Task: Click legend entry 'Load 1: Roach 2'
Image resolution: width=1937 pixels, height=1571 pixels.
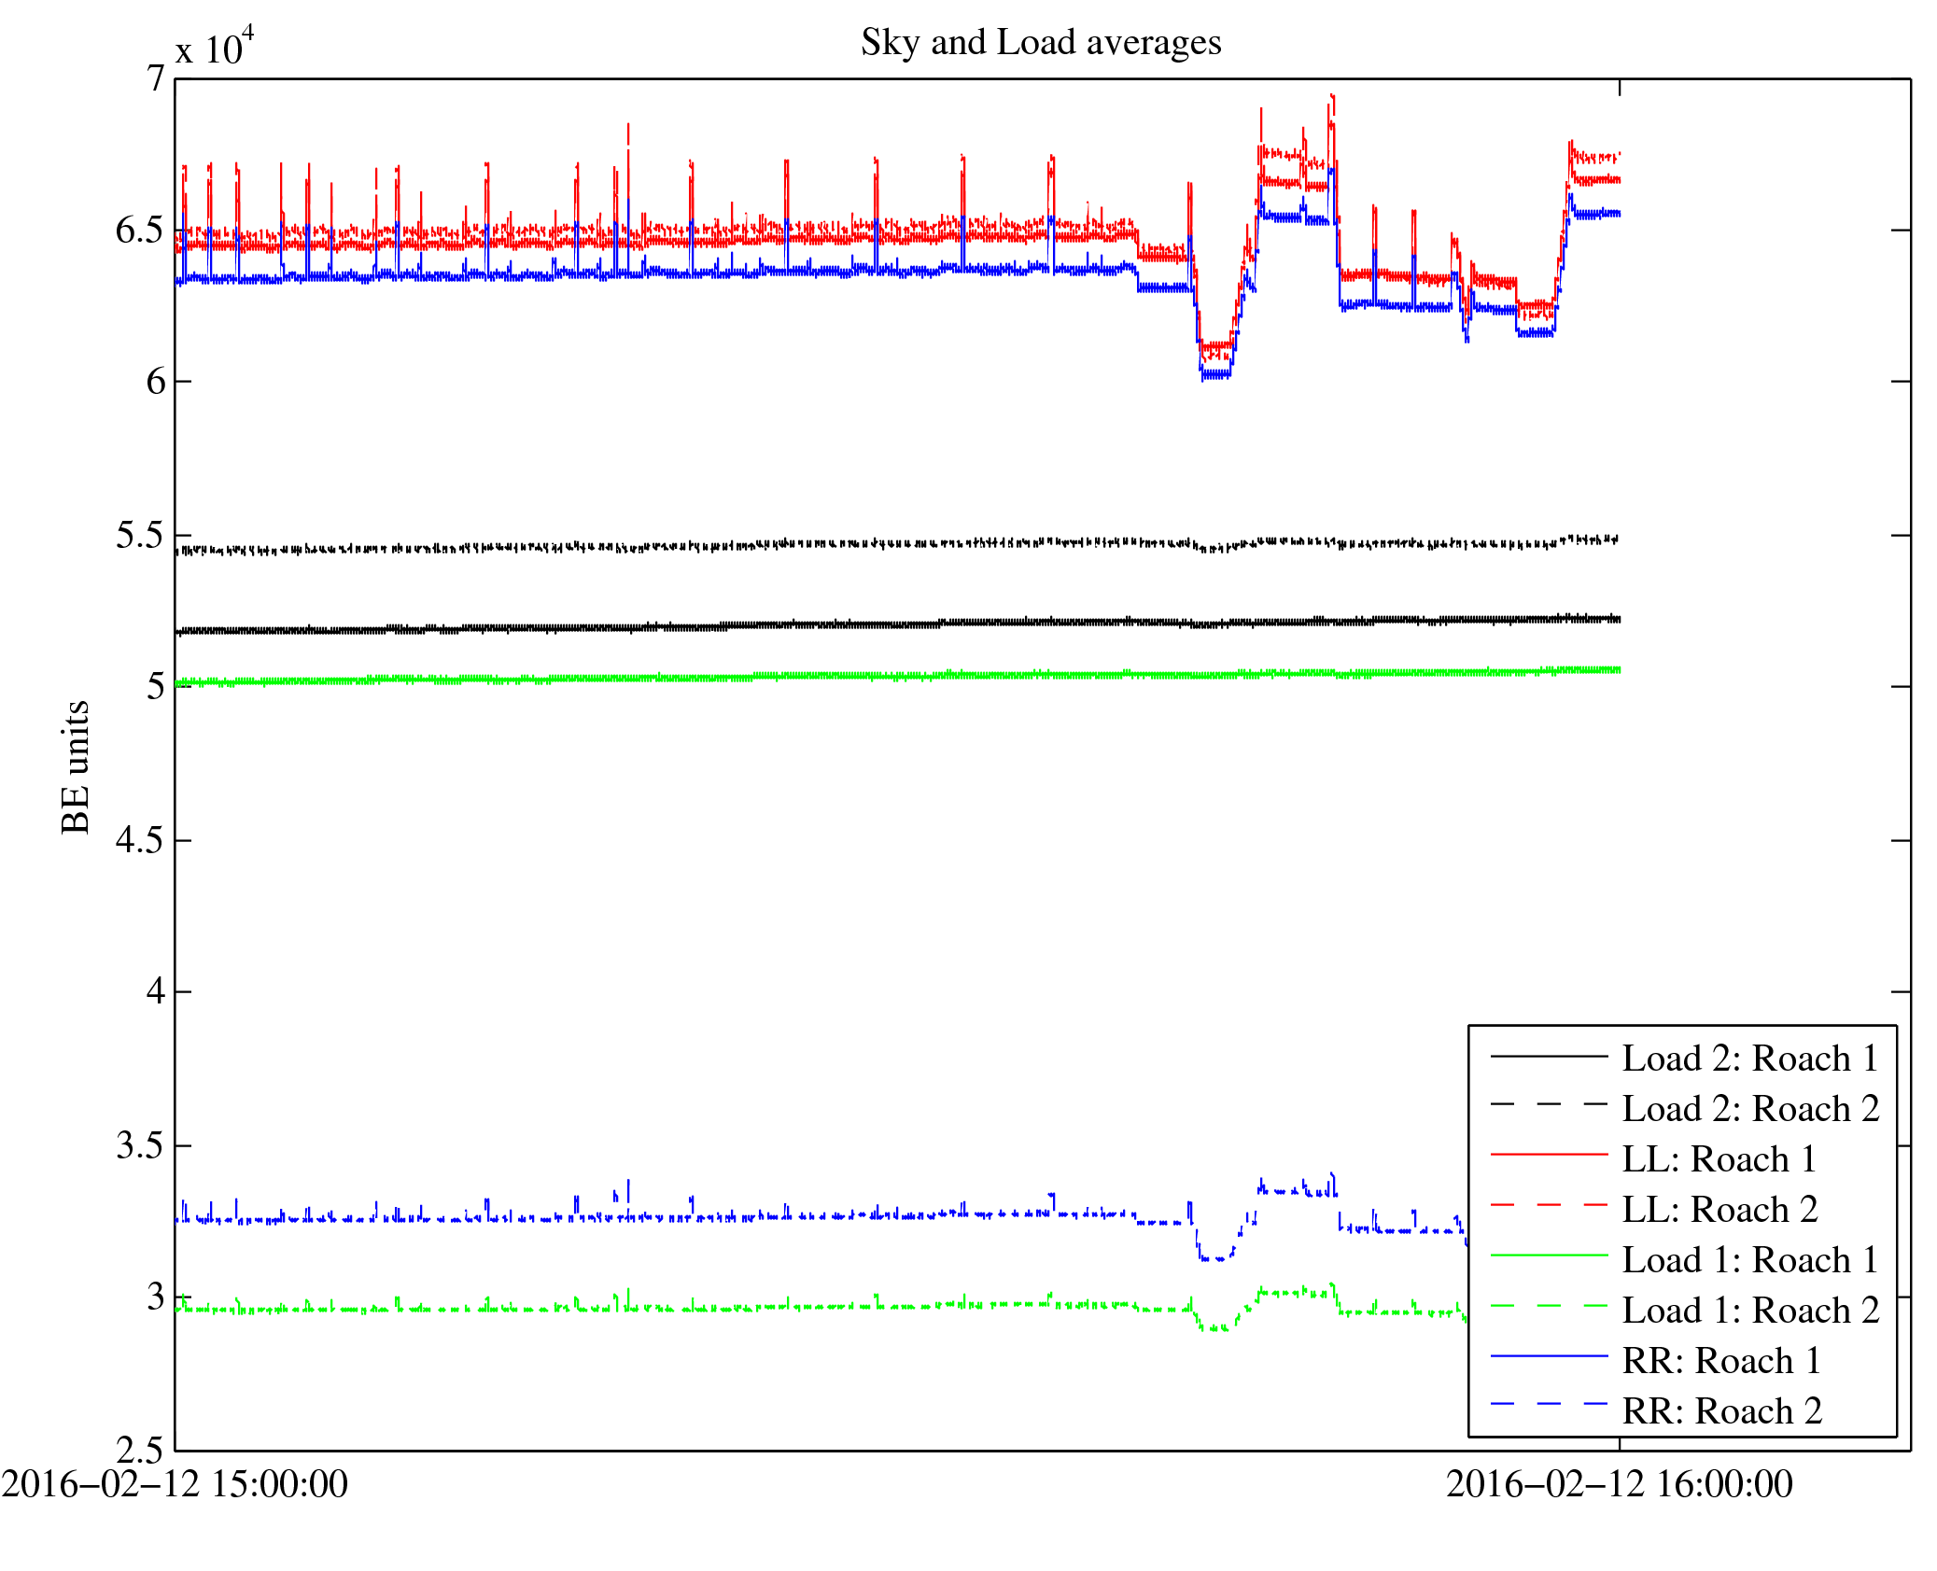Action: coord(1750,1311)
